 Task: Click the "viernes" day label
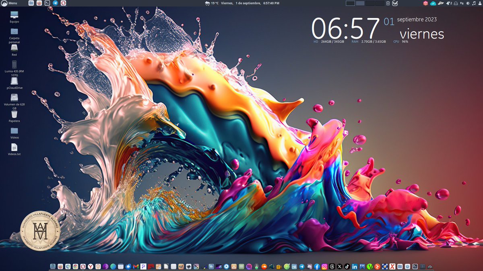click(422, 34)
